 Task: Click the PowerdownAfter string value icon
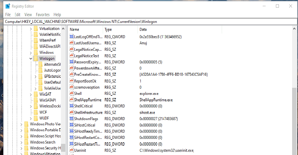[72, 68]
